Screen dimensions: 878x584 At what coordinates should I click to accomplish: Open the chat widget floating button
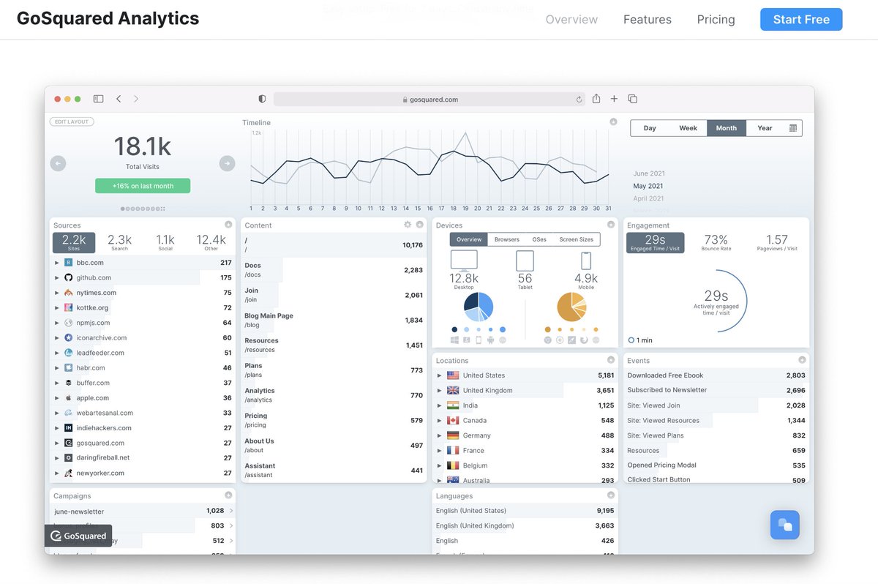tap(784, 525)
